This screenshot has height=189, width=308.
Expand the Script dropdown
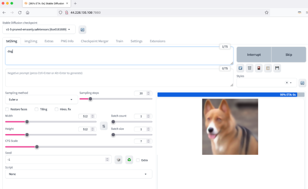(79, 174)
